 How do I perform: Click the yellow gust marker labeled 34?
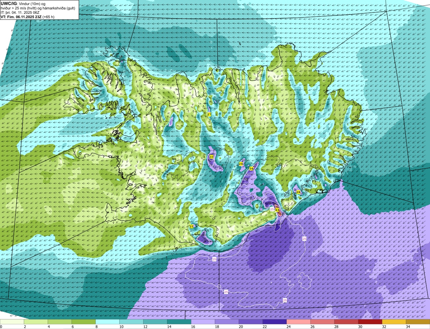click(x=251, y=169)
